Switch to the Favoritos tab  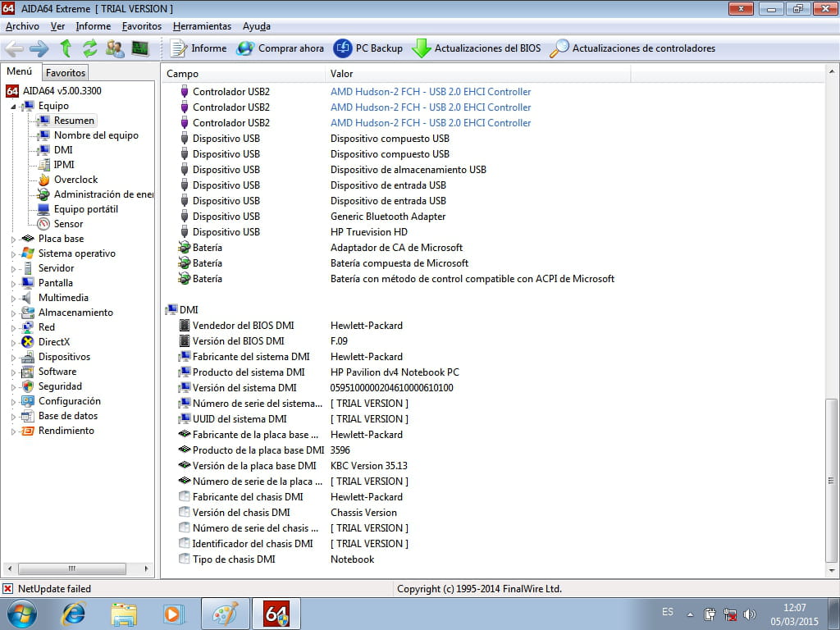point(66,72)
